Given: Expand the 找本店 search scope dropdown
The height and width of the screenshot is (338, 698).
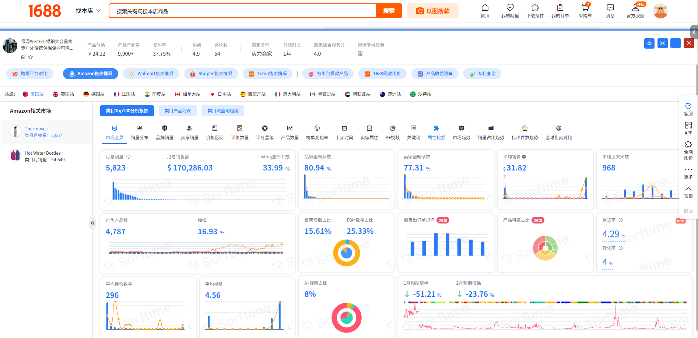Looking at the screenshot, I should coord(88,11).
